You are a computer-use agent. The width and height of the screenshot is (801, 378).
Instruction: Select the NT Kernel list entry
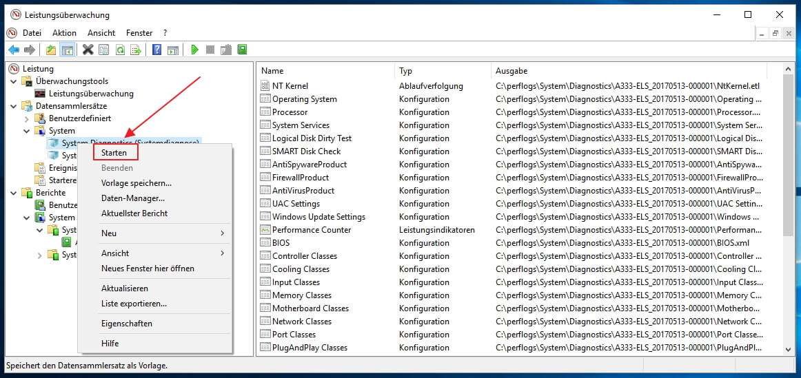pos(290,86)
